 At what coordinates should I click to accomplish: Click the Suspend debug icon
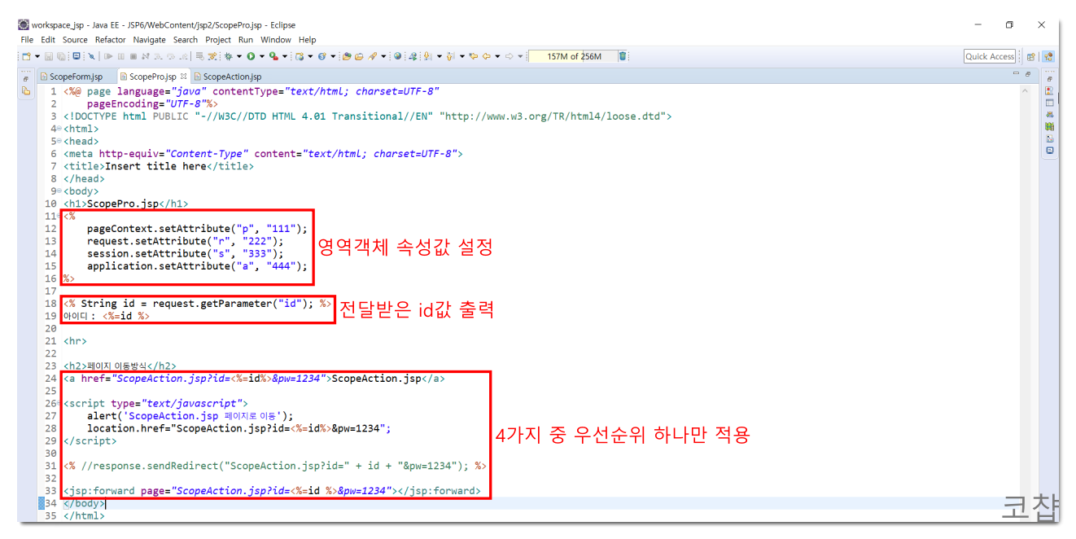120,57
